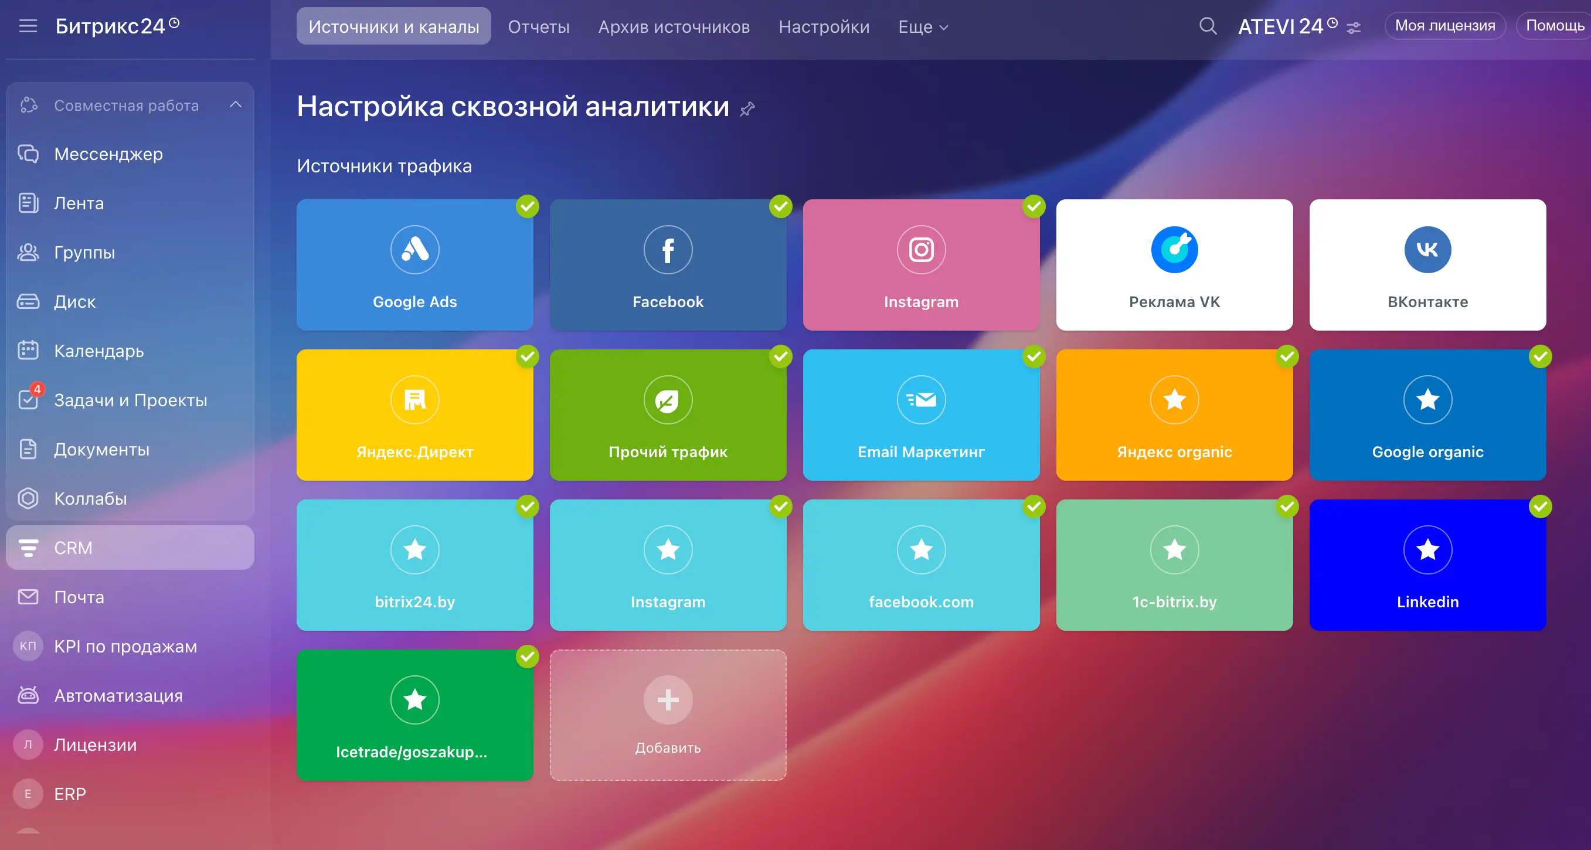
Task: Click the green checkmark on Facebook tile
Action: pyautogui.click(x=781, y=206)
